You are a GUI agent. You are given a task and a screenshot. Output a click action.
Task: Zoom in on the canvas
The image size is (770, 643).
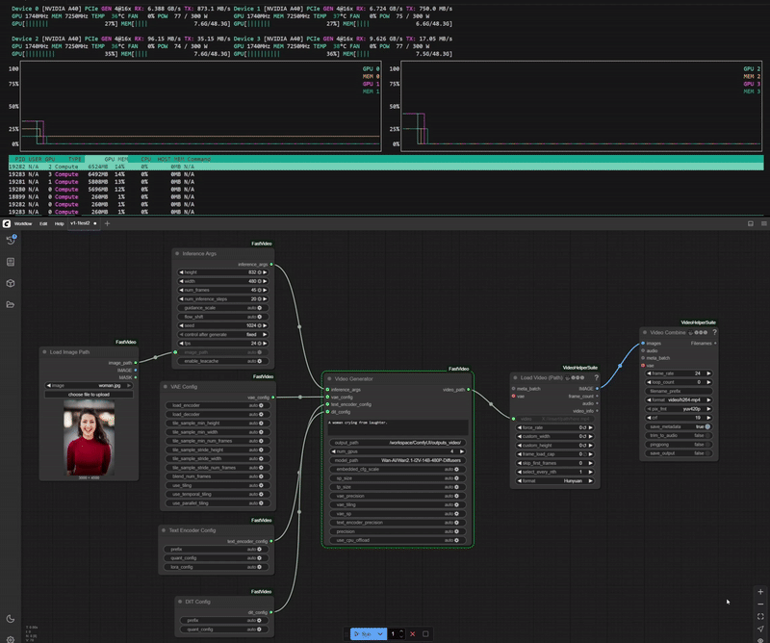tap(760, 592)
